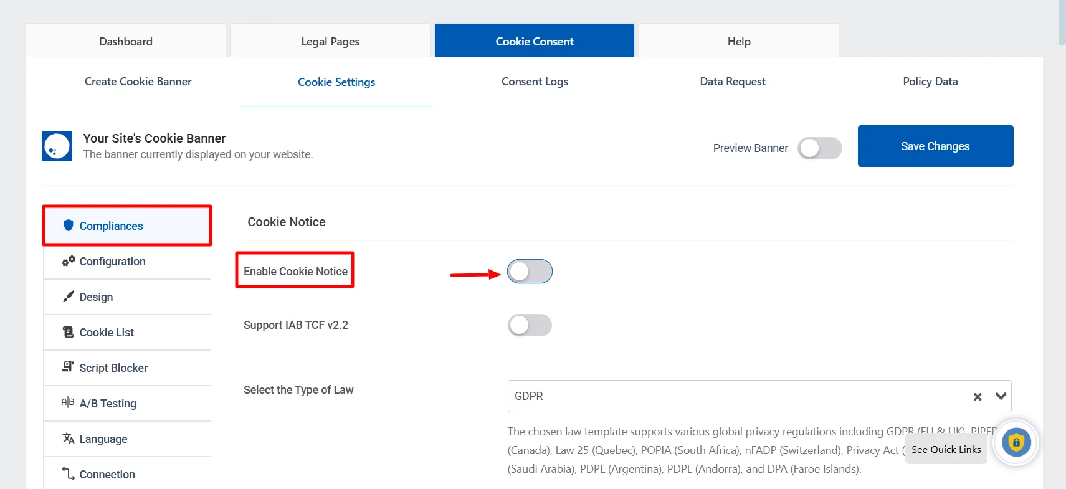1066x489 pixels.
Task: Switch to the Legal Pages tab
Action: [x=330, y=41]
